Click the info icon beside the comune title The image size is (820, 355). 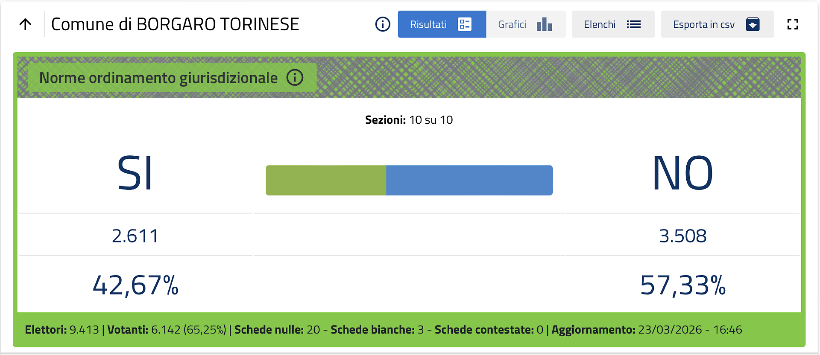point(383,24)
